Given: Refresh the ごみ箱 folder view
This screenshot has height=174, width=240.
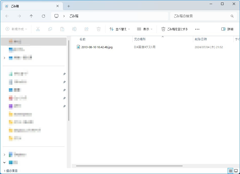Looking at the screenshot, I should coord(43,16).
